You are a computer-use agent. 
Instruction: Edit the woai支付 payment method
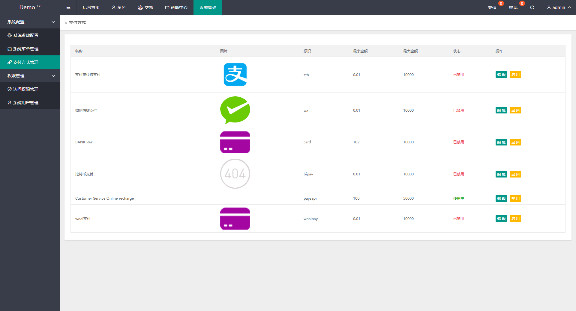point(501,219)
